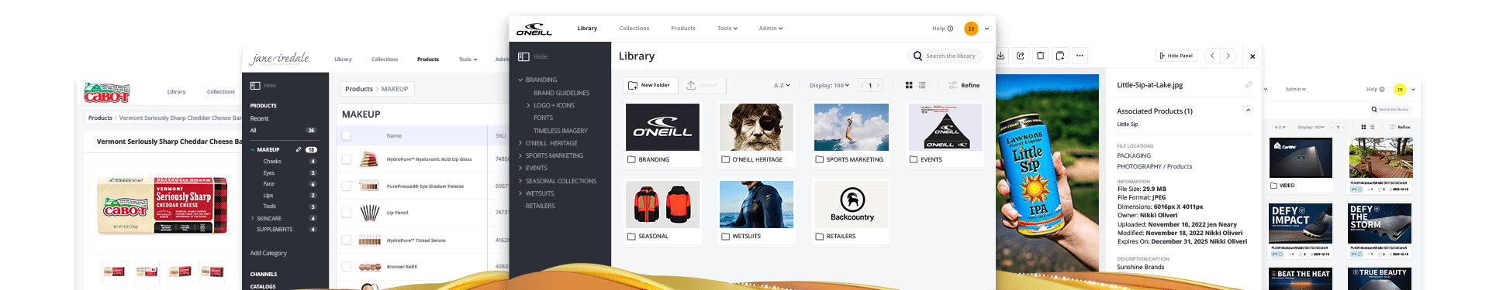Open the Refine filter in O'Neill library
The width and height of the screenshot is (1489, 290).
[x=964, y=85]
